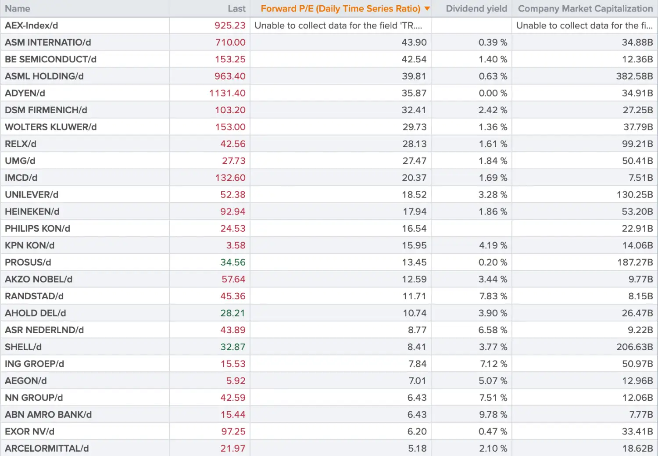The height and width of the screenshot is (456, 658).
Task: Sort by Company Market Capitalization header
Action: pyautogui.click(x=585, y=9)
